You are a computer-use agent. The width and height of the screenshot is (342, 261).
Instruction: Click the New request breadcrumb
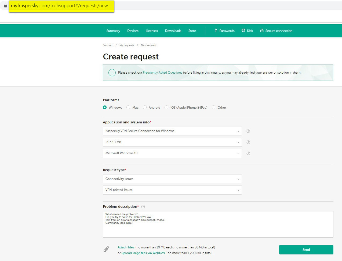coord(148,45)
